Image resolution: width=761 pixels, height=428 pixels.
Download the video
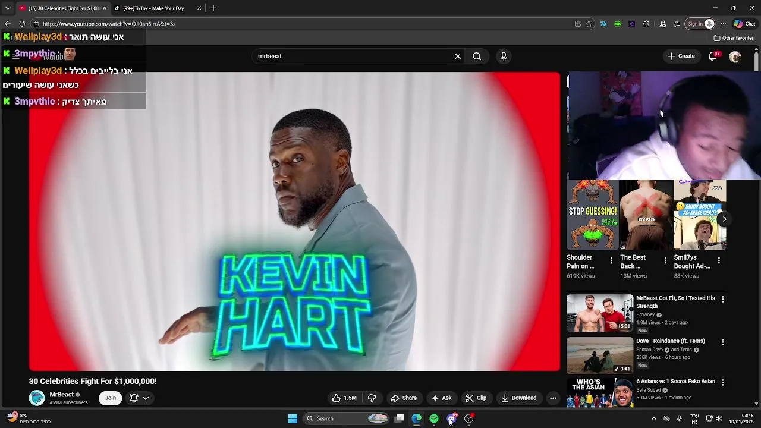[x=519, y=398]
